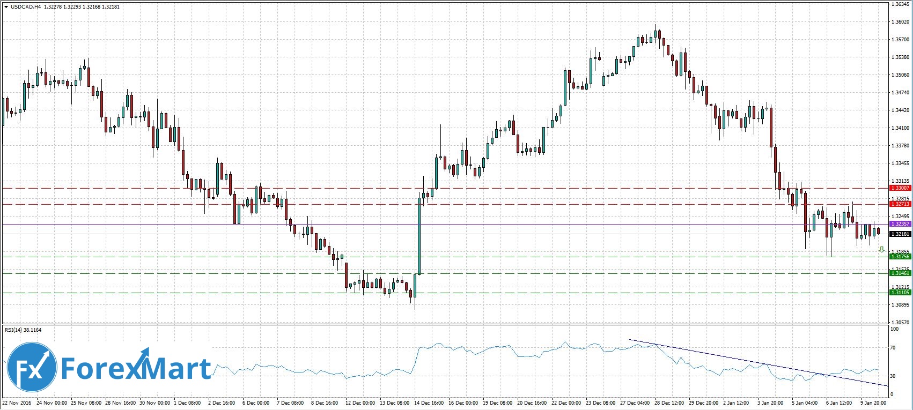Select the green 1.31461 support price label
This screenshot has width=913, height=410.
(x=900, y=273)
